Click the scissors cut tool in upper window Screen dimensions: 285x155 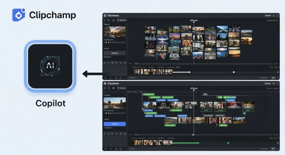pos(117,63)
